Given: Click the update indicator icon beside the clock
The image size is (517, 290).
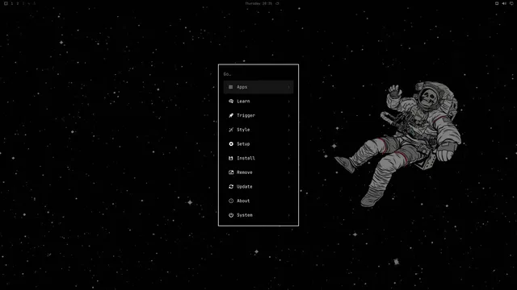Looking at the screenshot, I should coord(277,3).
